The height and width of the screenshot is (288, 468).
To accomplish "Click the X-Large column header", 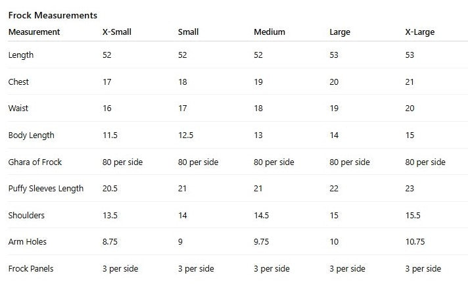I will click(420, 32).
